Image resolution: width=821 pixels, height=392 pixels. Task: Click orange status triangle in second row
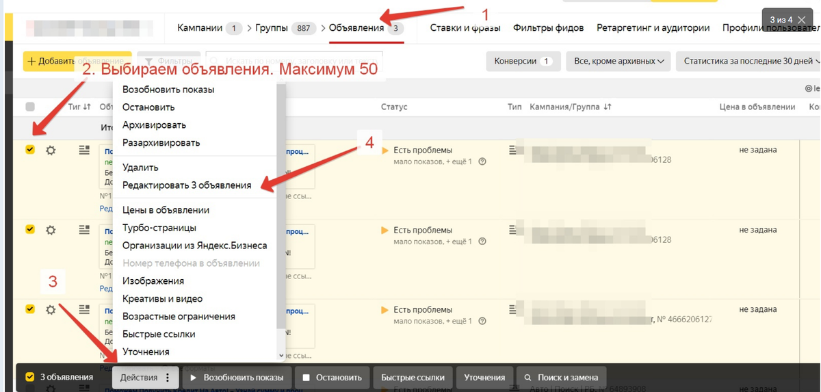tap(385, 230)
